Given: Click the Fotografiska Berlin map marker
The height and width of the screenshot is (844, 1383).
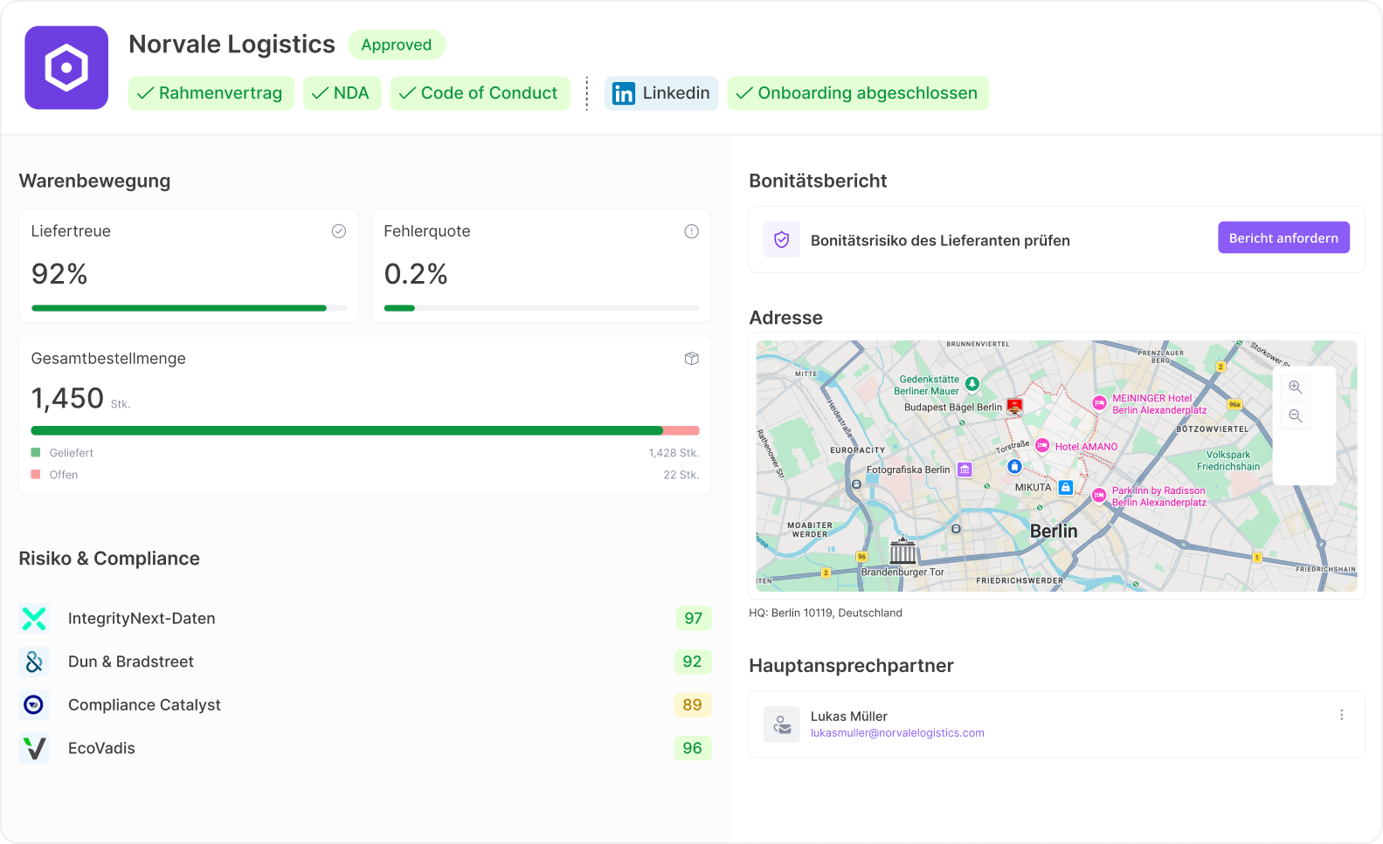Looking at the screenshot, I should pos(965,470).
